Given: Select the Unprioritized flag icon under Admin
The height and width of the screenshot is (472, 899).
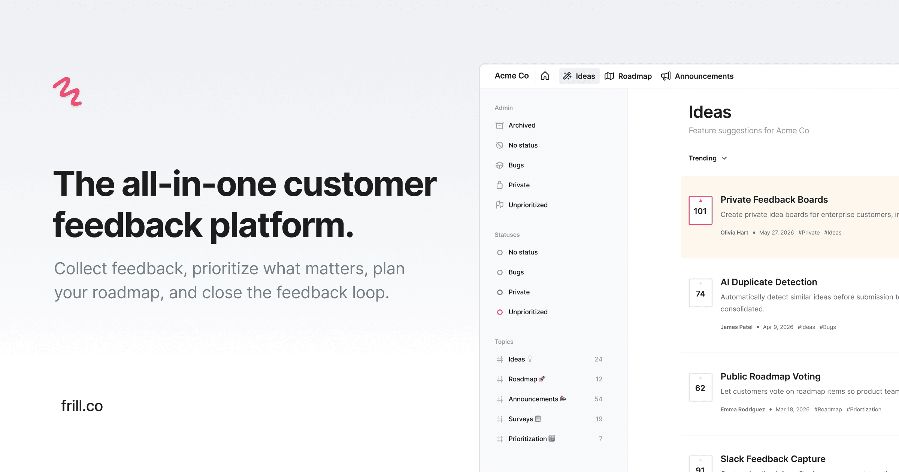Looking at the screenshot, I should pyautogui.click(x=499, y=205).
